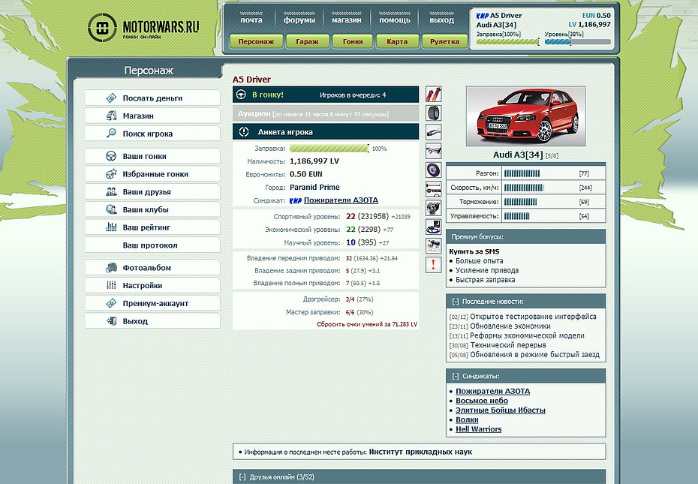Open the turbocharger part slot
The width and height of the screenshot is (698, 484).
434,208
